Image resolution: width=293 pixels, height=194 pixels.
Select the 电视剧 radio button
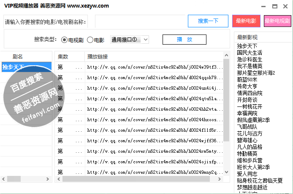coord(65,40)
